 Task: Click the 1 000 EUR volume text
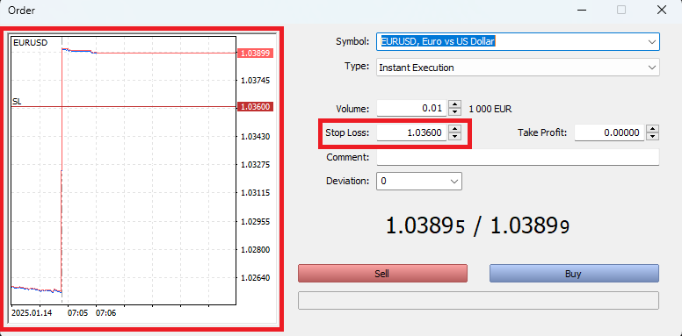click(490, 109)
